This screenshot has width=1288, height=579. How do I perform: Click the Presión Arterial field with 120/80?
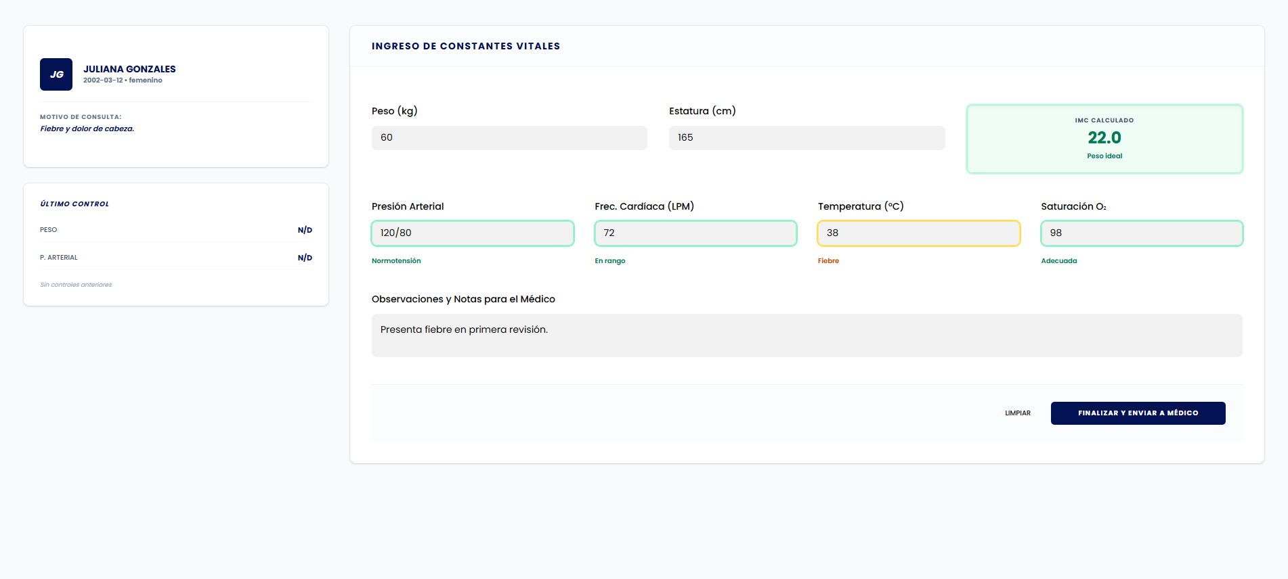pyautogui.click(x=473, y=233)
